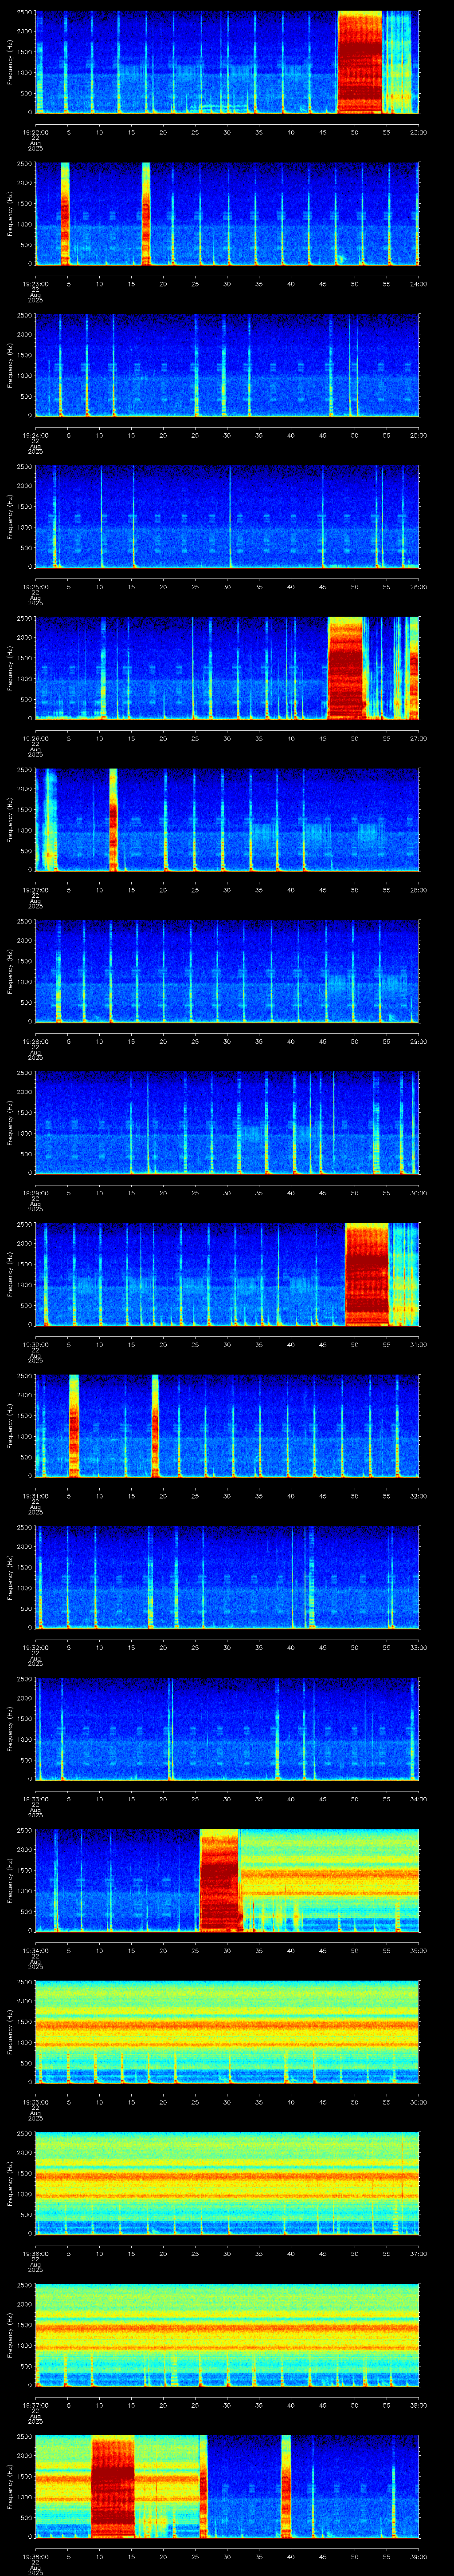
Task: Open the 19:36:00 spectrogram panel
Action: 227,2182
